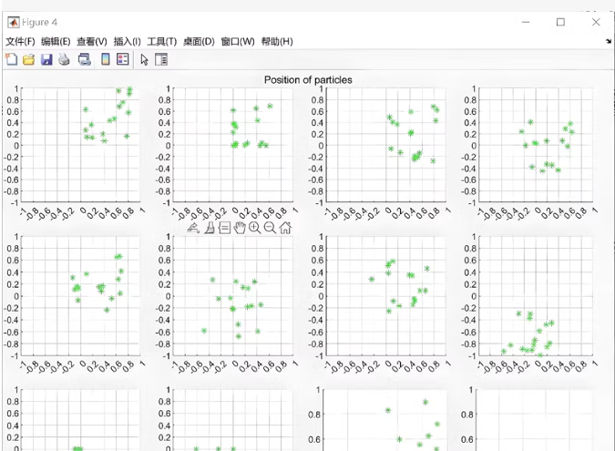
Task: Open the 查看(V) menu
Action: point(92,42)
